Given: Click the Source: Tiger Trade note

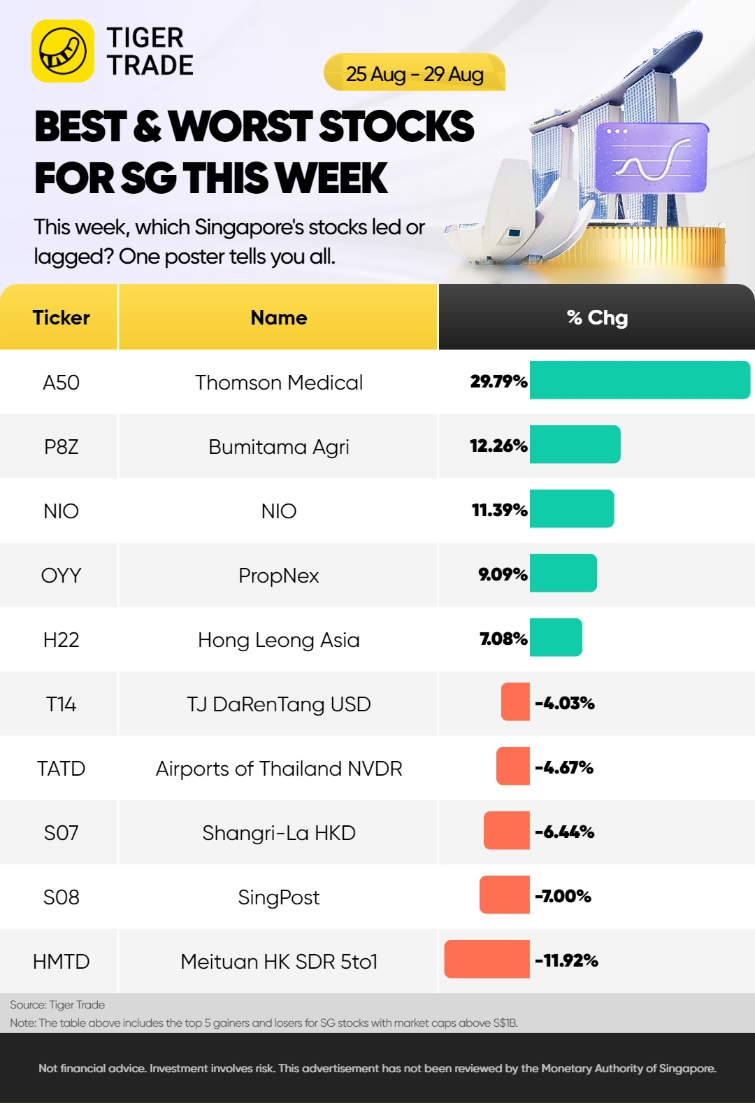Looking at the screenshot, I should (57, 1004).
